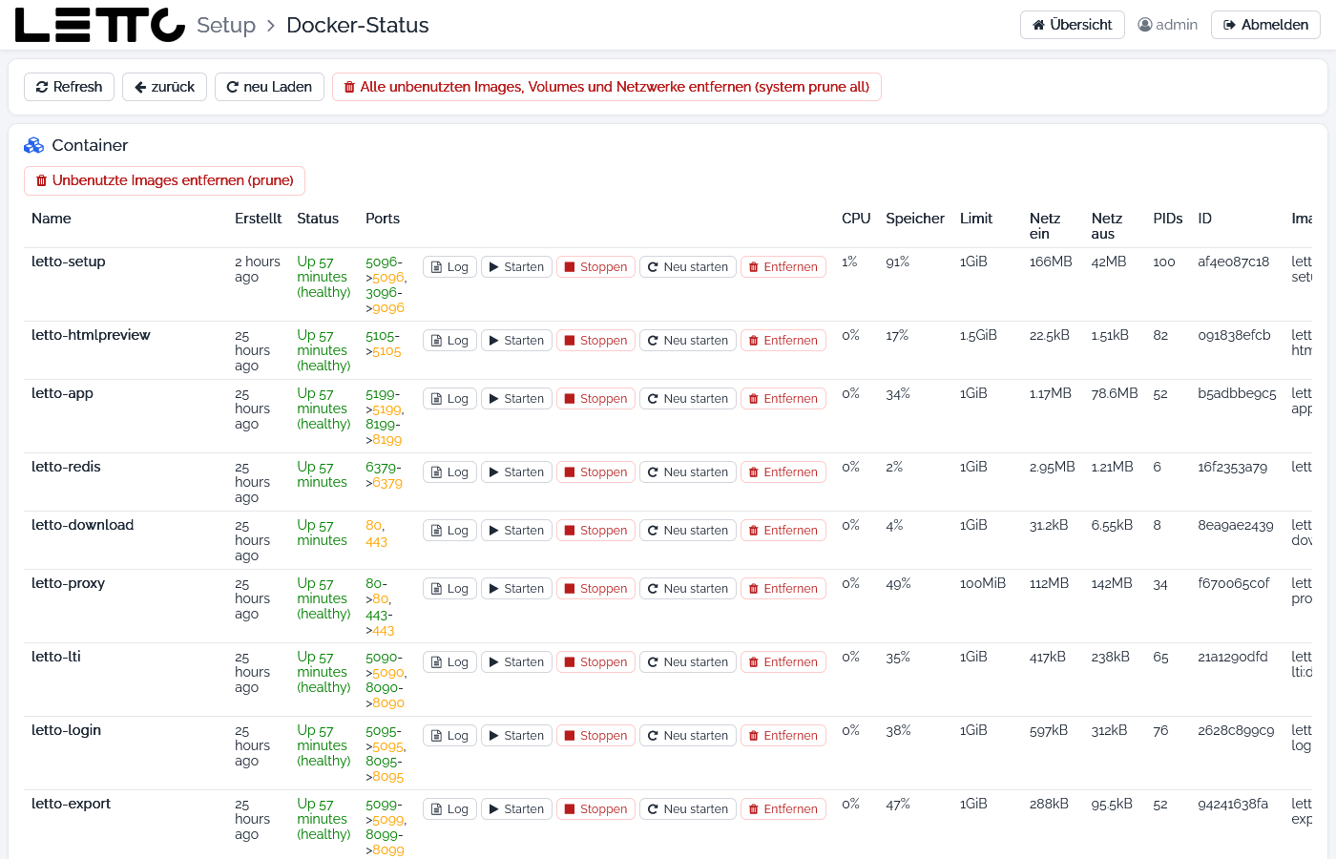Viewport: 1336px width, 859px height.
Task: Click port link 5105 of letto-htmlpreview
Action: [386, 351]
